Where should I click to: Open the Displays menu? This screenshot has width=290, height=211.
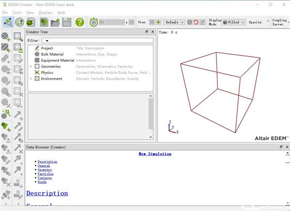pyautogui.click(x=46, y=12)
